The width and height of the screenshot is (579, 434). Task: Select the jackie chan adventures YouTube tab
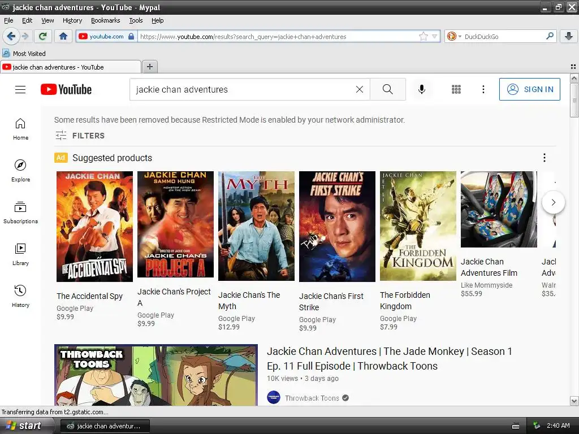click(70, 67)
